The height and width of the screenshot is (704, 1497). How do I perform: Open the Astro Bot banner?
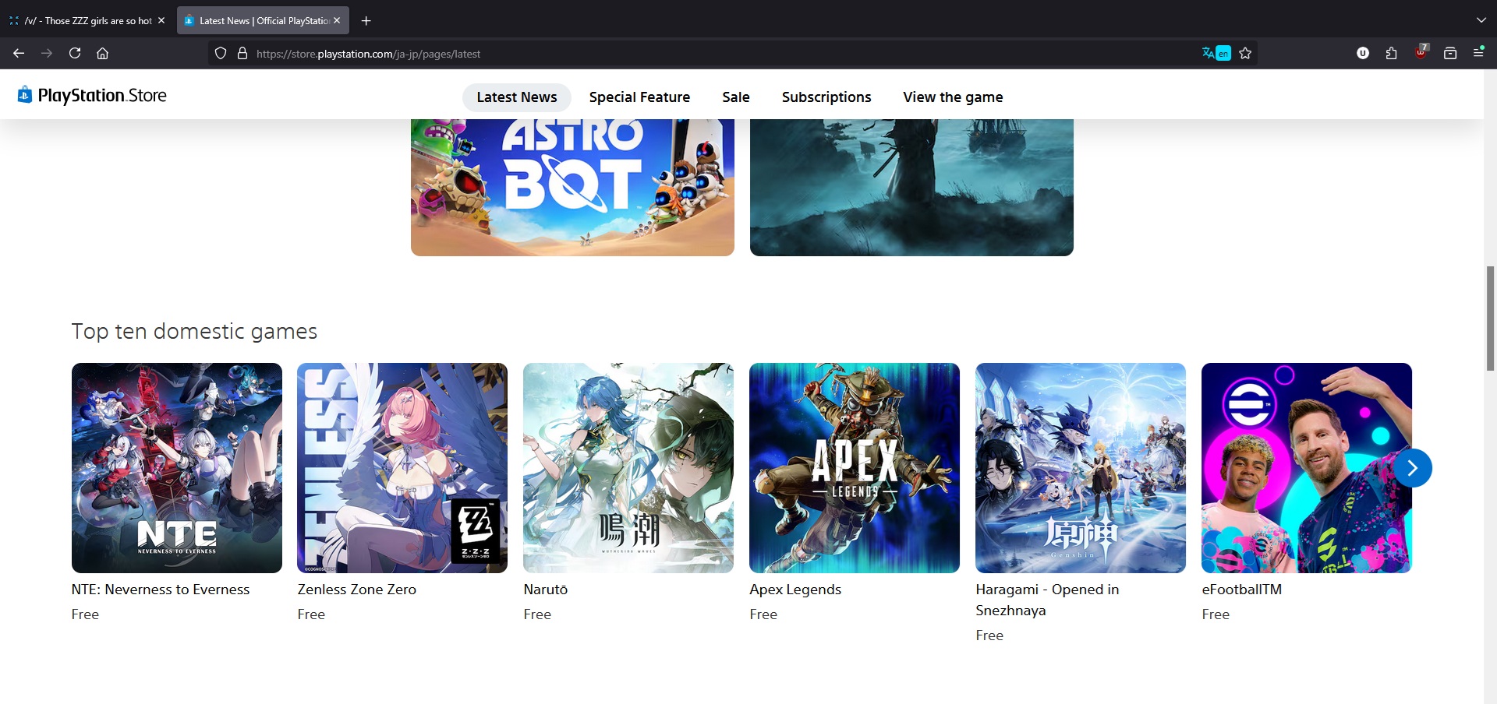(x=572, y=188)
